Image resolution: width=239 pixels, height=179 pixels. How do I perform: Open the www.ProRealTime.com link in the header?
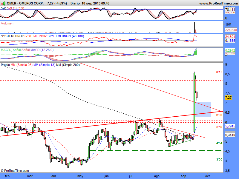tap(218, 3)
